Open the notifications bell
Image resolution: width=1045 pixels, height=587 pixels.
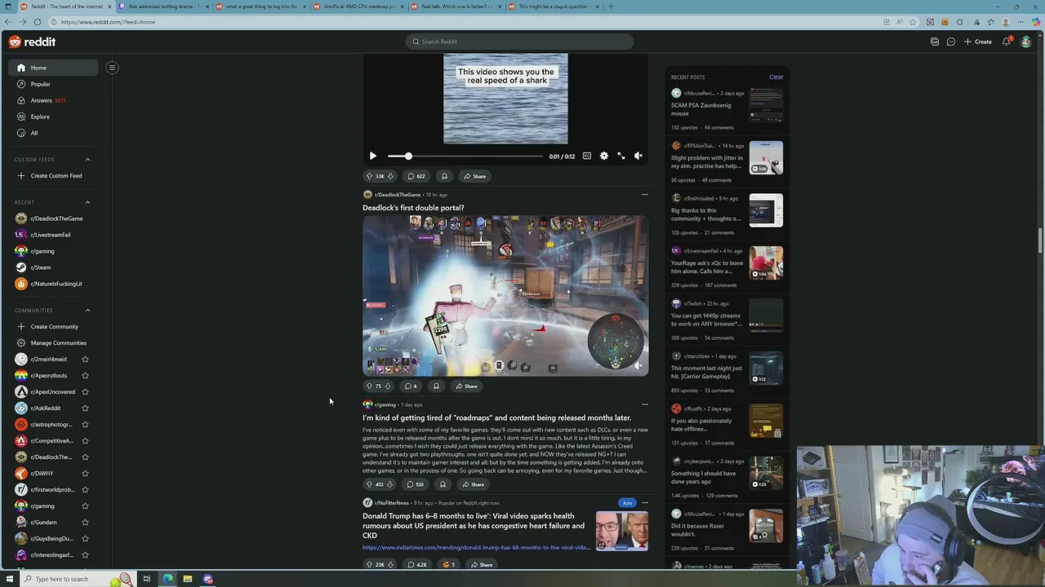tap(1007, 42)
